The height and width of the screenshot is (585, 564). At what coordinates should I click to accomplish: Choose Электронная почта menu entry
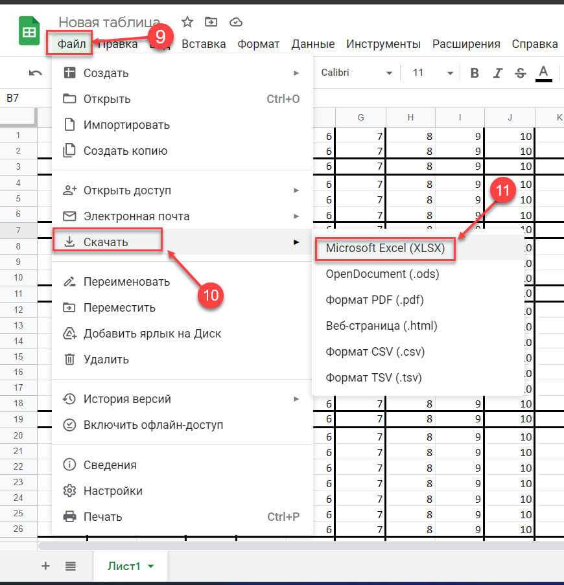[182, 216]
